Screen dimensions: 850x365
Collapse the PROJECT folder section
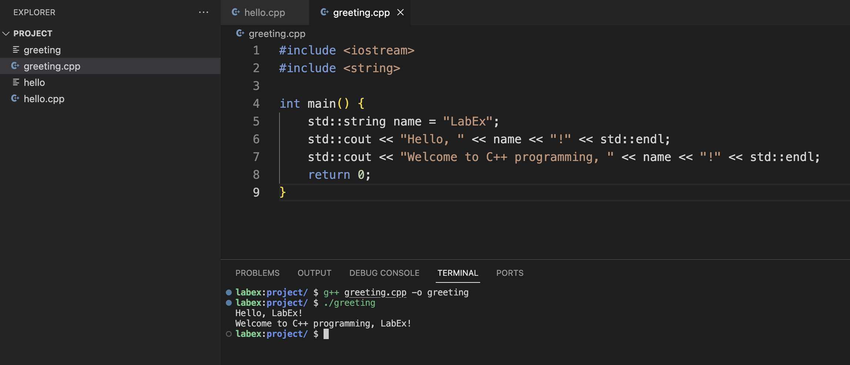point(6,33)
